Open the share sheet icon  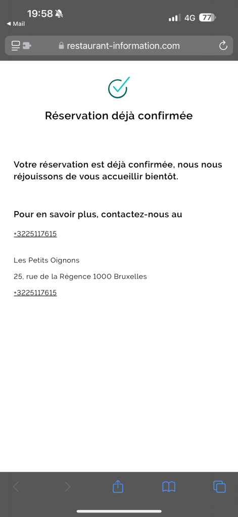[x=118, y=486]
